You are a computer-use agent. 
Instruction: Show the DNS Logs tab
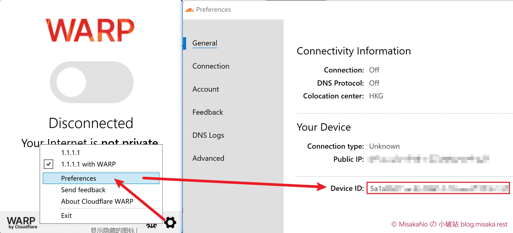click(x=208, y=135)
